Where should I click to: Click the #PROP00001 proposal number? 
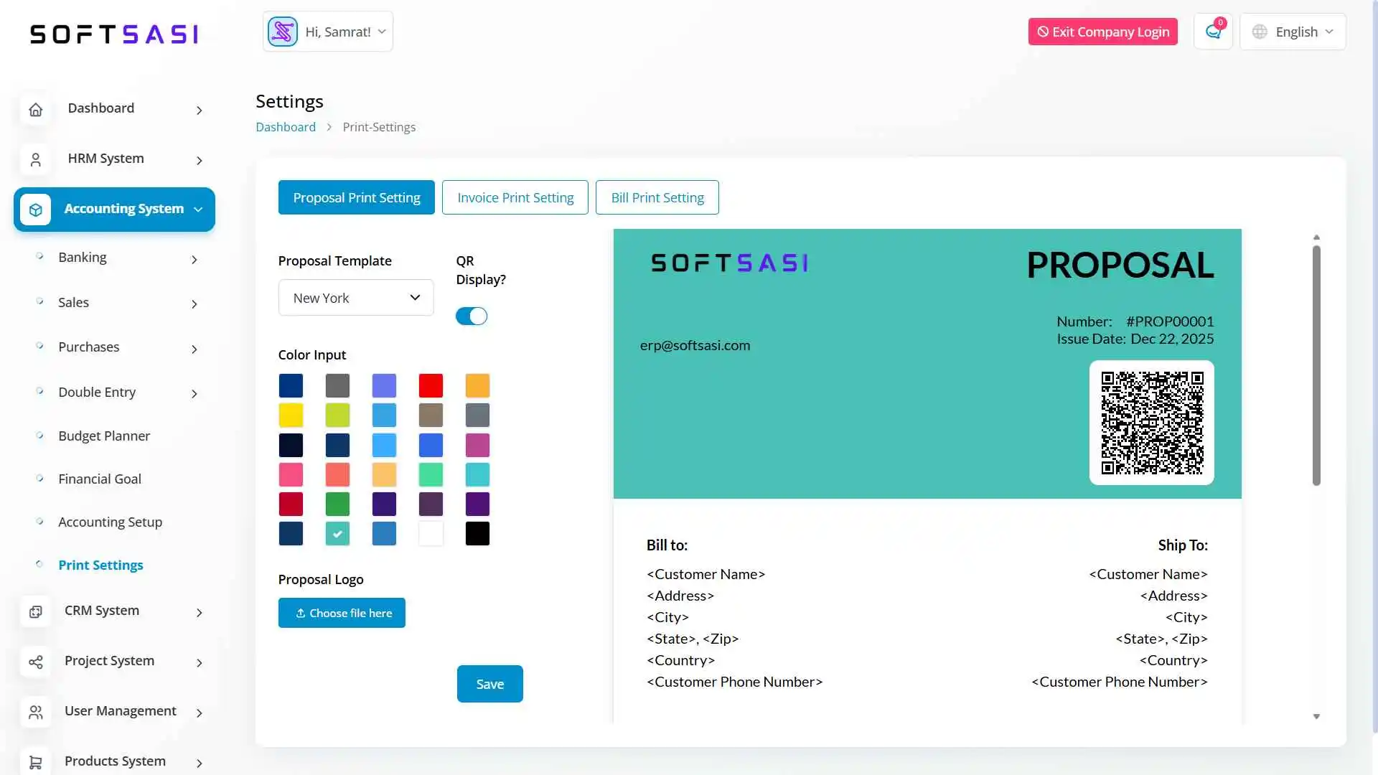click(1170, 321)
